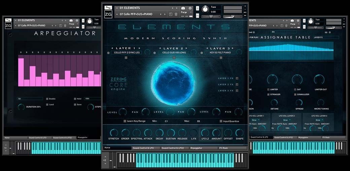Switch to the Arpeggiator tab in center window
The width and height of the screenshot is (350, 171).
coord(204,148)
